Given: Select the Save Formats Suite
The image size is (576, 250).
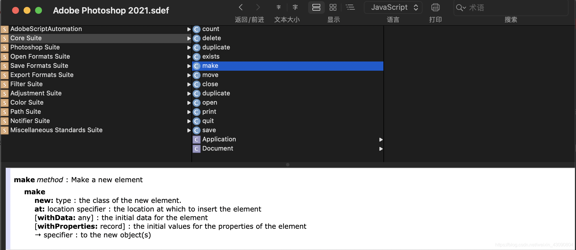Looking at the screenshot, I should [x=96, y=66].
